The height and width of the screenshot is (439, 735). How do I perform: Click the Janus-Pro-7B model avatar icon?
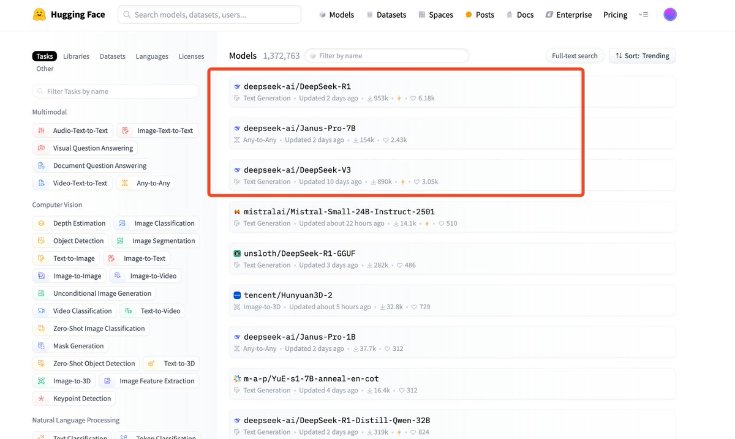[237, 129]
